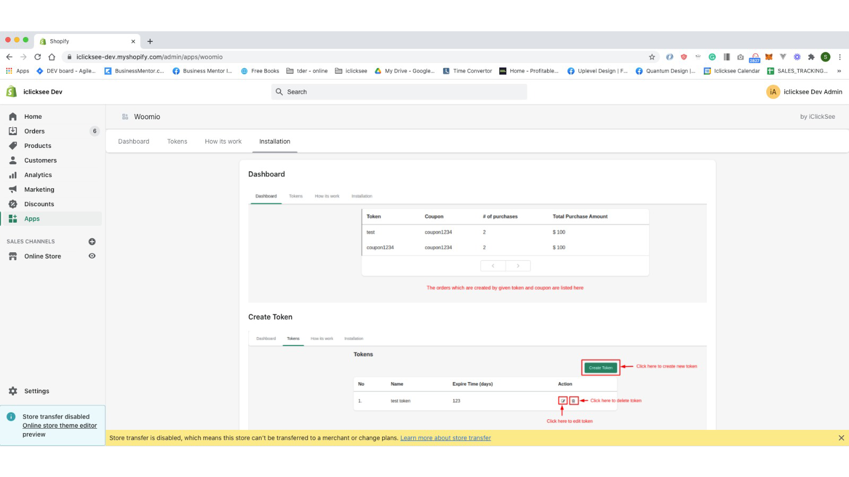This screenshot has width=849, height=477.
Task: Open the Online store theme editor link
Action: pos(59,426)
